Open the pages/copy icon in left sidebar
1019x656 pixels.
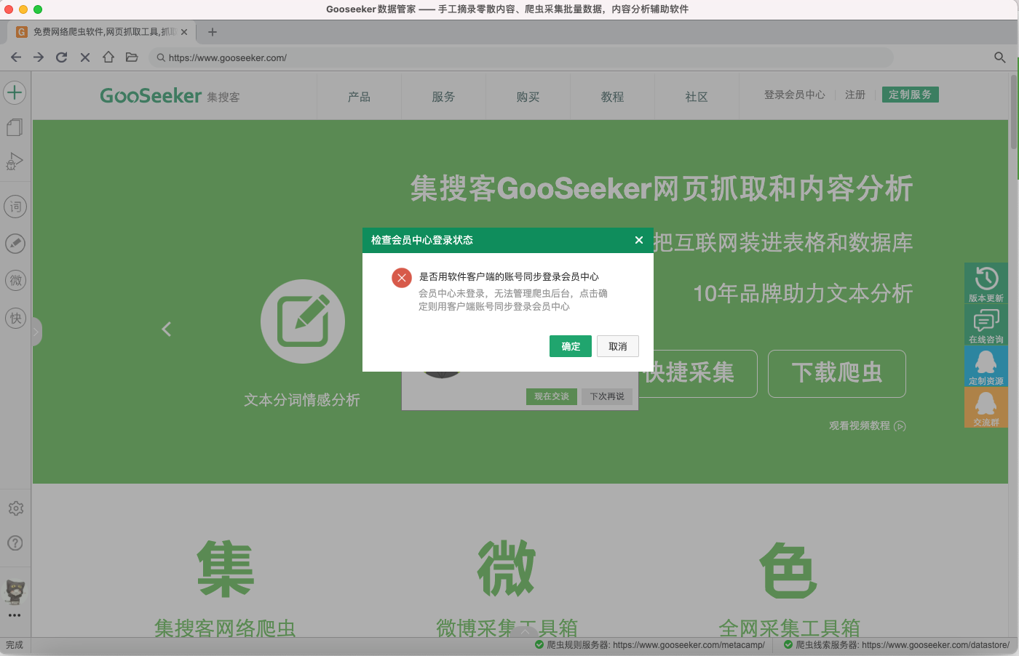click(15, 127)
